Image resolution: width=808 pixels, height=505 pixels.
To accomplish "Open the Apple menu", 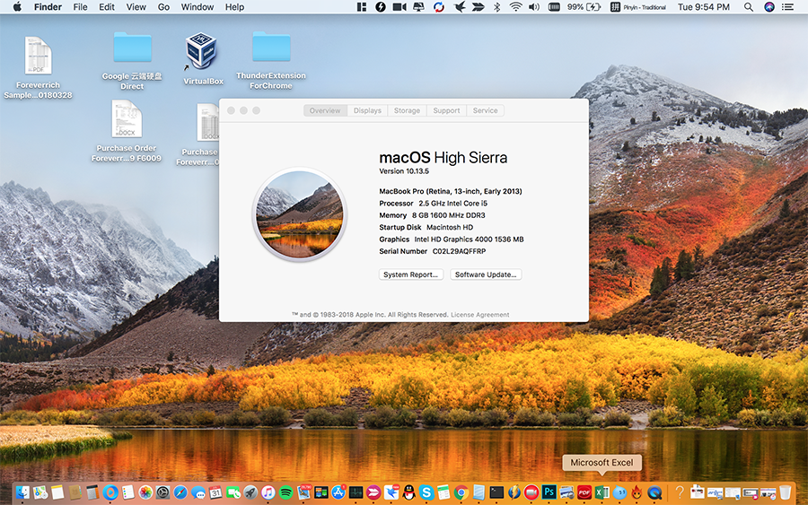I will [x=17, y=7].
